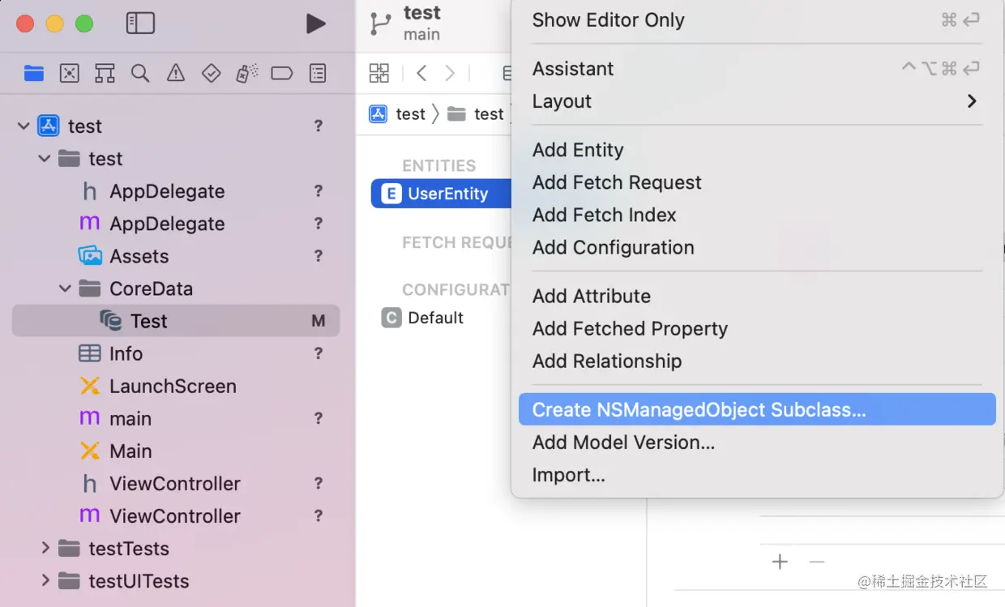Open the Symbol navigator icon
The height and width of the screenshot is (607, 1005).
pyautogui.click(x=105, y=74)
